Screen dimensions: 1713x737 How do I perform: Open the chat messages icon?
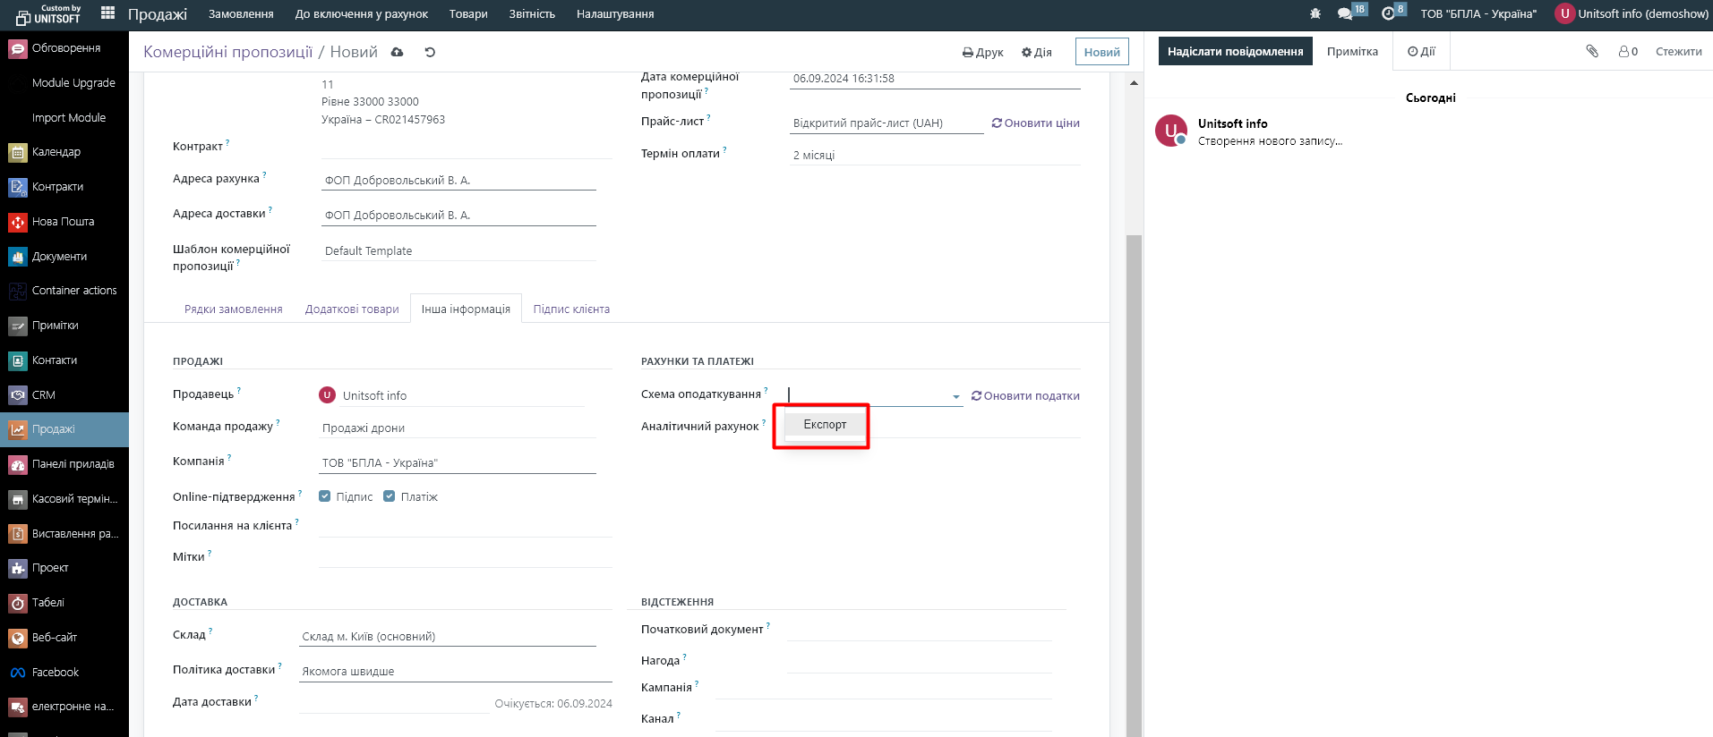click(1345, 13)
